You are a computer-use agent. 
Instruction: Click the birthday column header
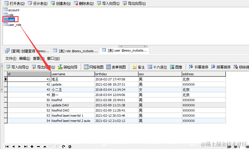116,74
